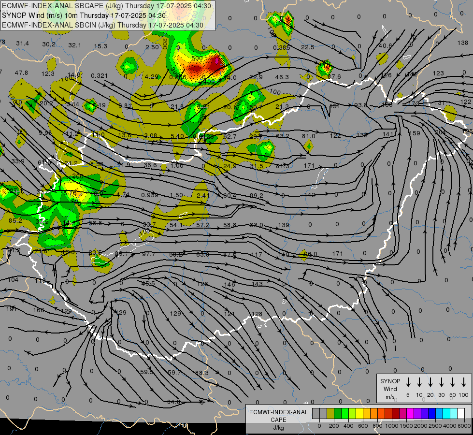Viewport: 473px width, 435px height.
Task: Click the map value '85.2'
Action: pos(15,221)
